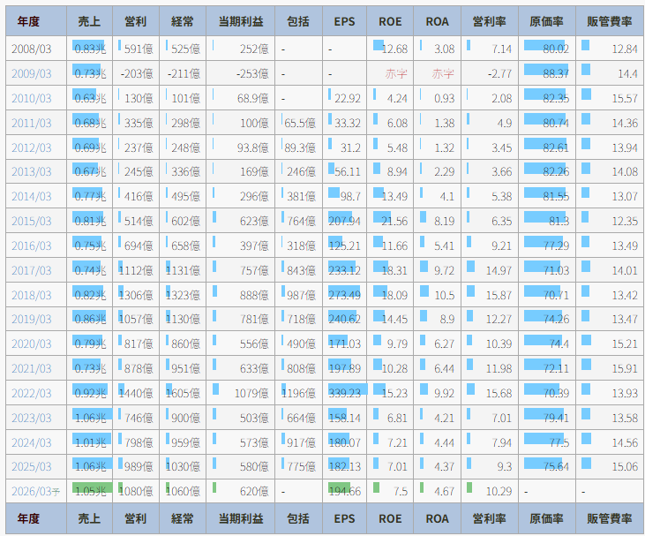Select the 1440億 operating profit cell

(x=138, y=393)
